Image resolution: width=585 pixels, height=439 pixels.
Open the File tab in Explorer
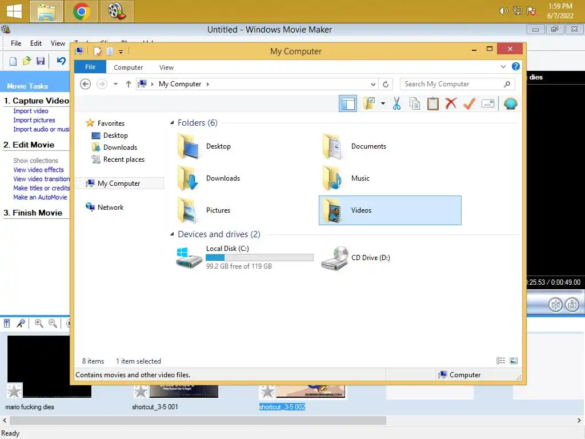click(x=90, y=67)
